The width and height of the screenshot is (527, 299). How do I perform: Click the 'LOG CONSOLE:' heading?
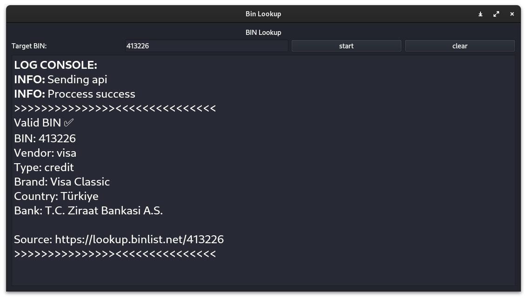click(56, 65)
